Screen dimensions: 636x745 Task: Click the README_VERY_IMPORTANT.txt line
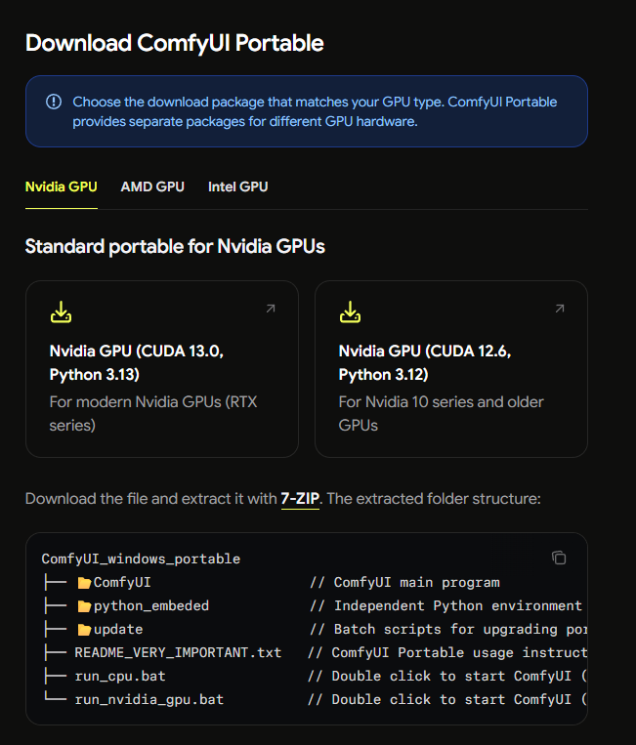click(178, 652)
